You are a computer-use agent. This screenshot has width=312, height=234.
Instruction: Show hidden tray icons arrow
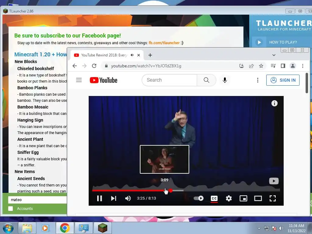click(x=259, y=228)
